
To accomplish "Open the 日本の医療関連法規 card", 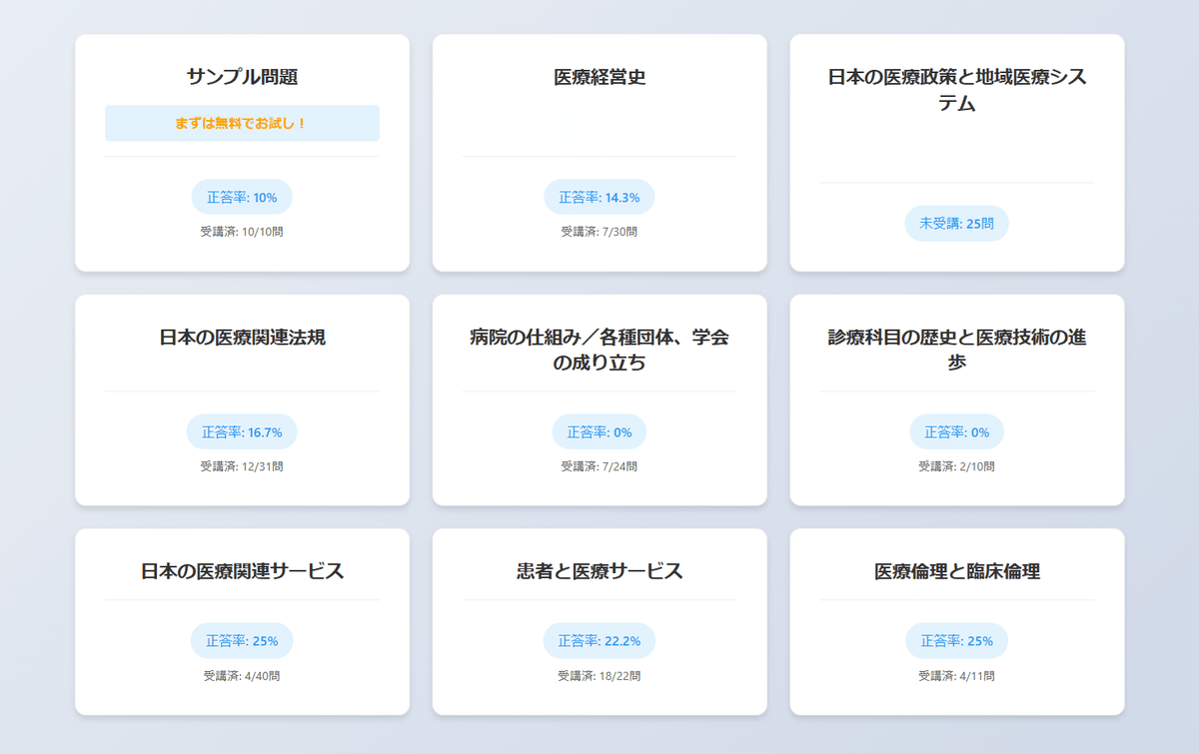I will click(x=242, y=399).
